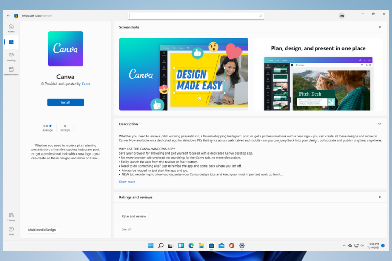Viewport: 392px width, 261px height.
Task: Open the notification badge in tray
Action: point(383,246)
